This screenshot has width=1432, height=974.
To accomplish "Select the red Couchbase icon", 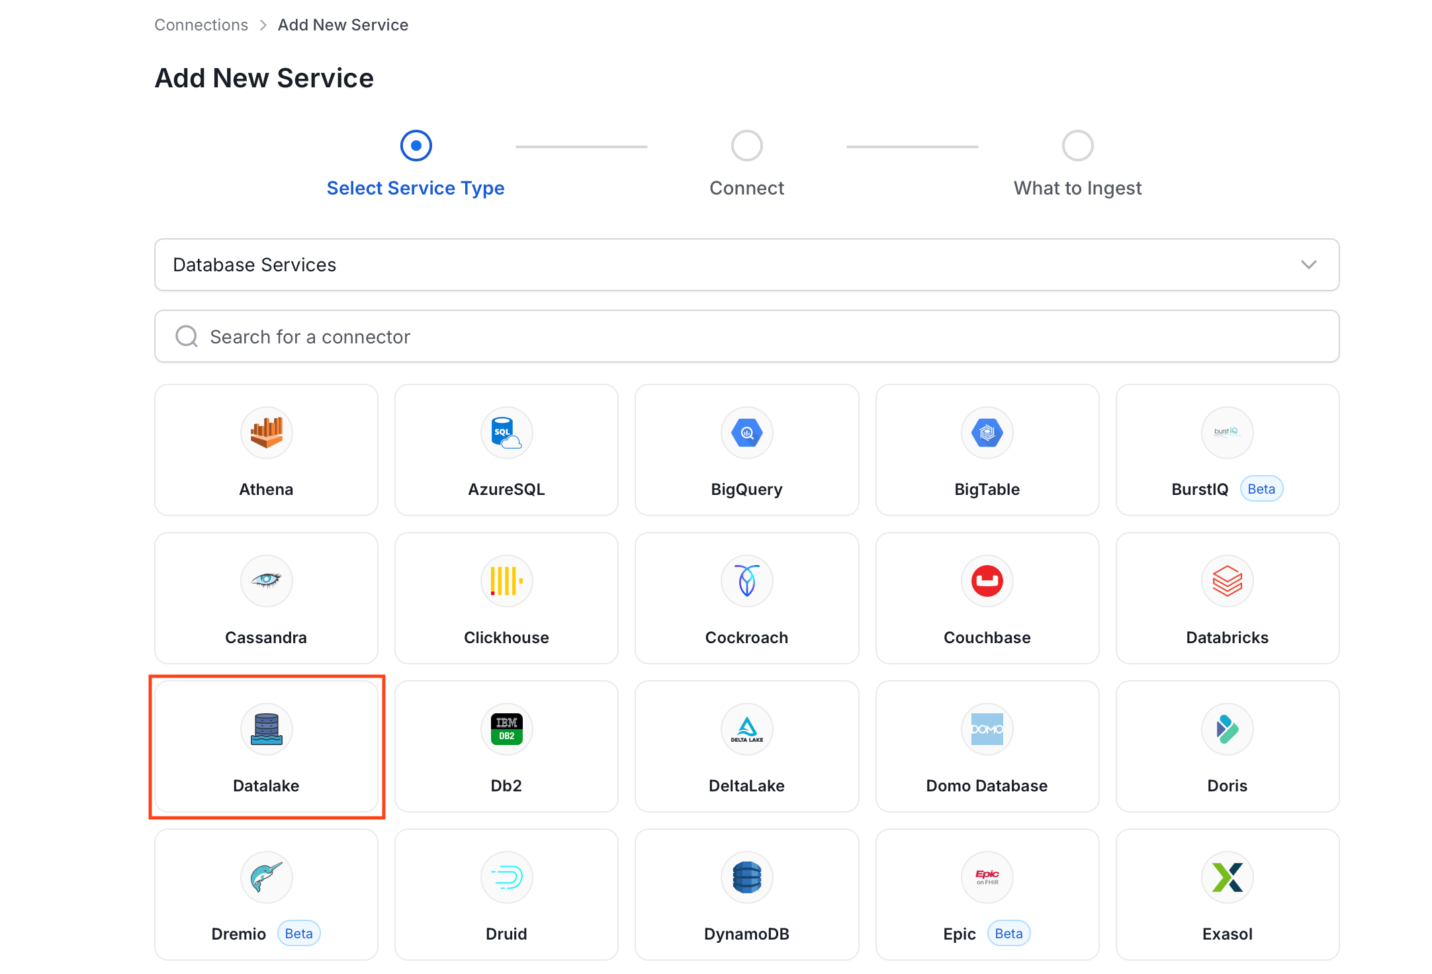I will click(987, 581).
